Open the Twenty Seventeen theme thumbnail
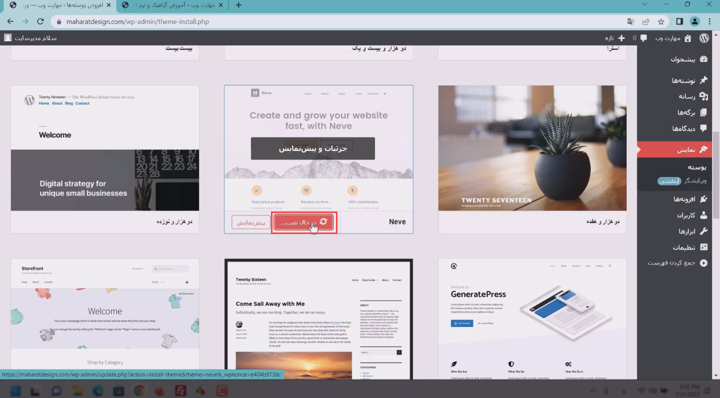The height and width of the screenshot is (398, 720). point(532,148)
